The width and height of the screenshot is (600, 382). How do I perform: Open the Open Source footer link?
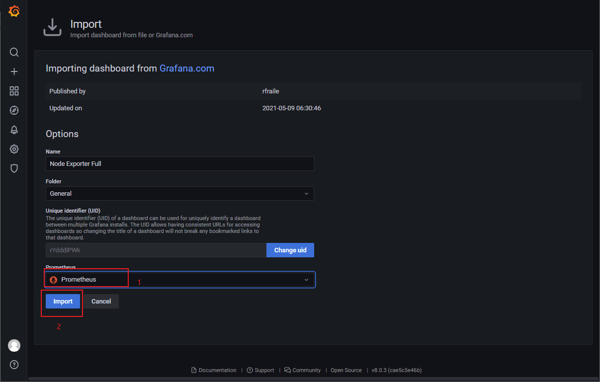click(346, 370)
